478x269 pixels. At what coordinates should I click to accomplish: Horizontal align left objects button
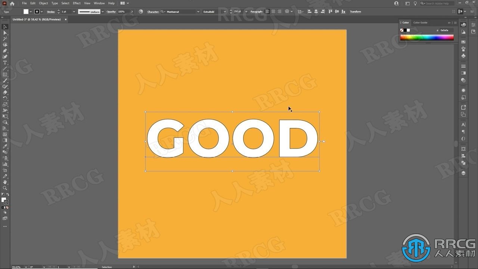tap(310, 12)
